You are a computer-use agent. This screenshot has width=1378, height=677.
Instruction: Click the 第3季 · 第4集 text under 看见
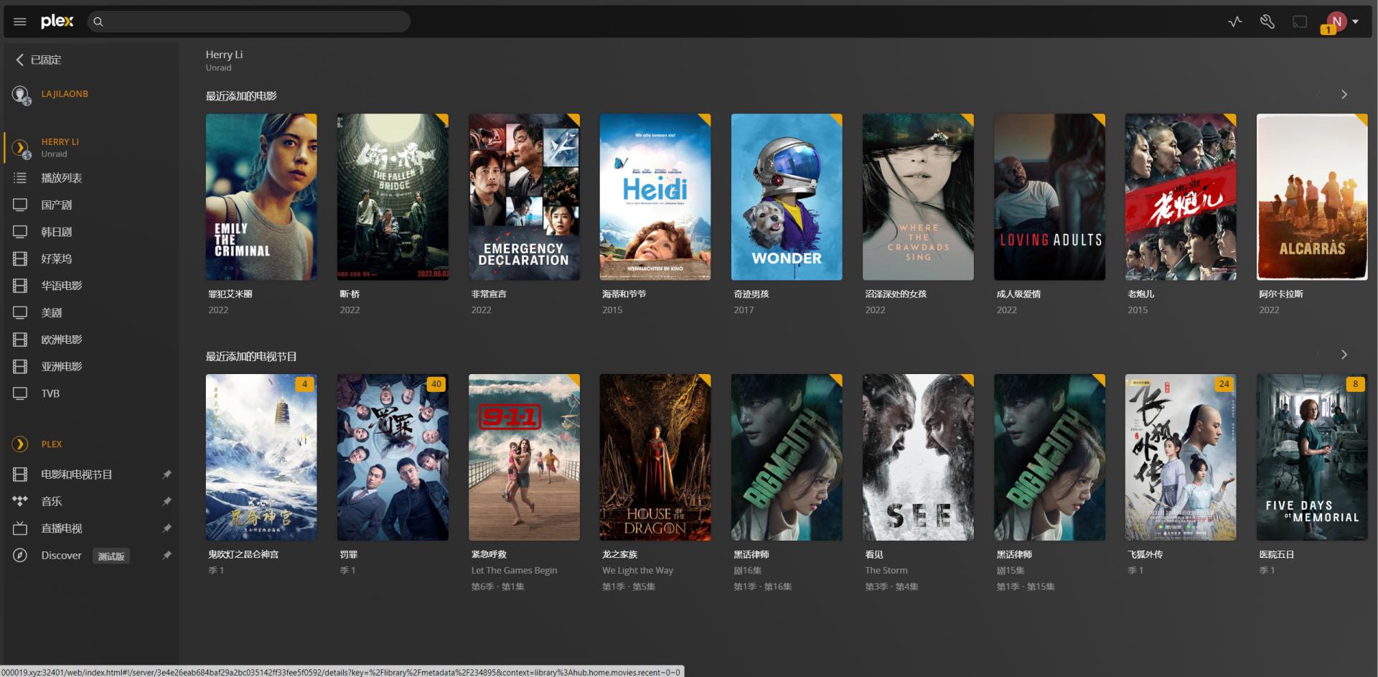(892, 587)
